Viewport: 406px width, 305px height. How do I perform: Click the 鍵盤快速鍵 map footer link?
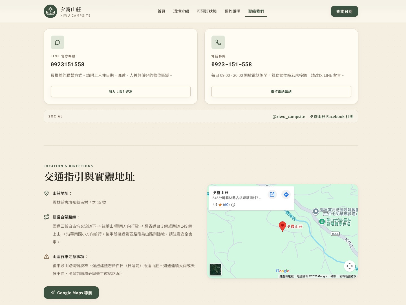pyautogui.click(x=286, y=276)
